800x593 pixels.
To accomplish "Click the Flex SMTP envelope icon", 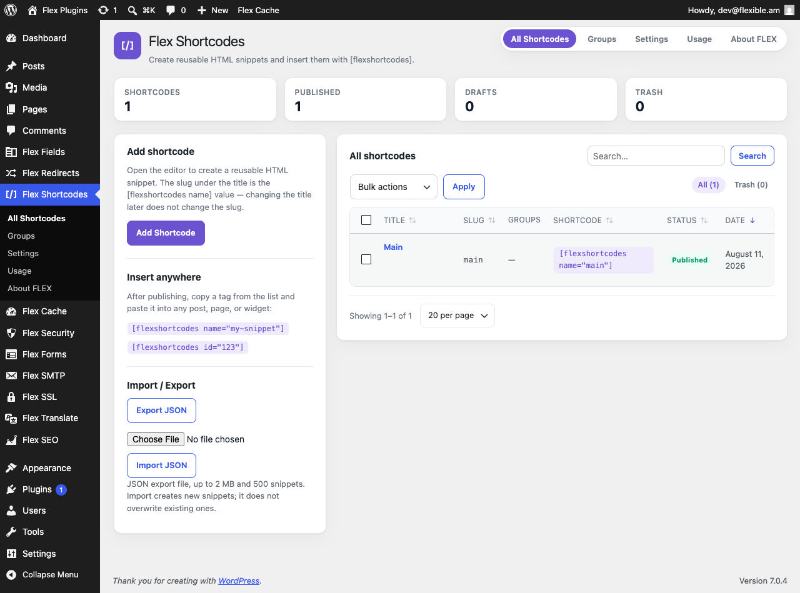I will coord(11,376).
